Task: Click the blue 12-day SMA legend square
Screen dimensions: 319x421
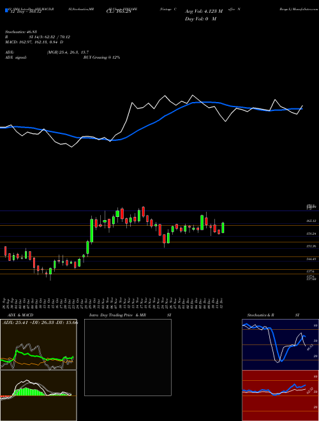Action: pos(7,10)
